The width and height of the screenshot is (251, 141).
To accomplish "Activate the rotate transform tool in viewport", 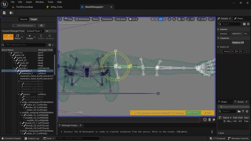I will click(160, 19).
